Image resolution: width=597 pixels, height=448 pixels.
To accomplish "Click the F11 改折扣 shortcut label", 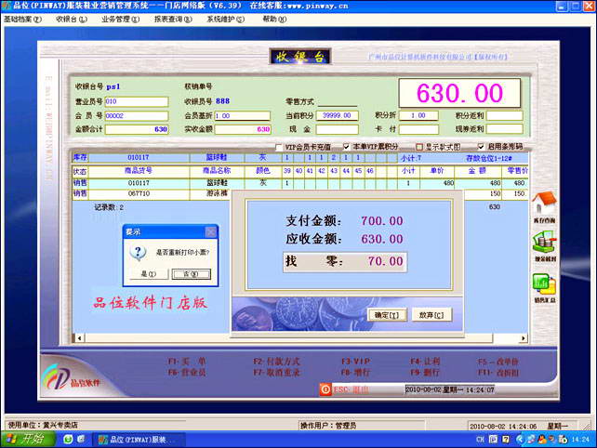I will (x=498, y=373).
